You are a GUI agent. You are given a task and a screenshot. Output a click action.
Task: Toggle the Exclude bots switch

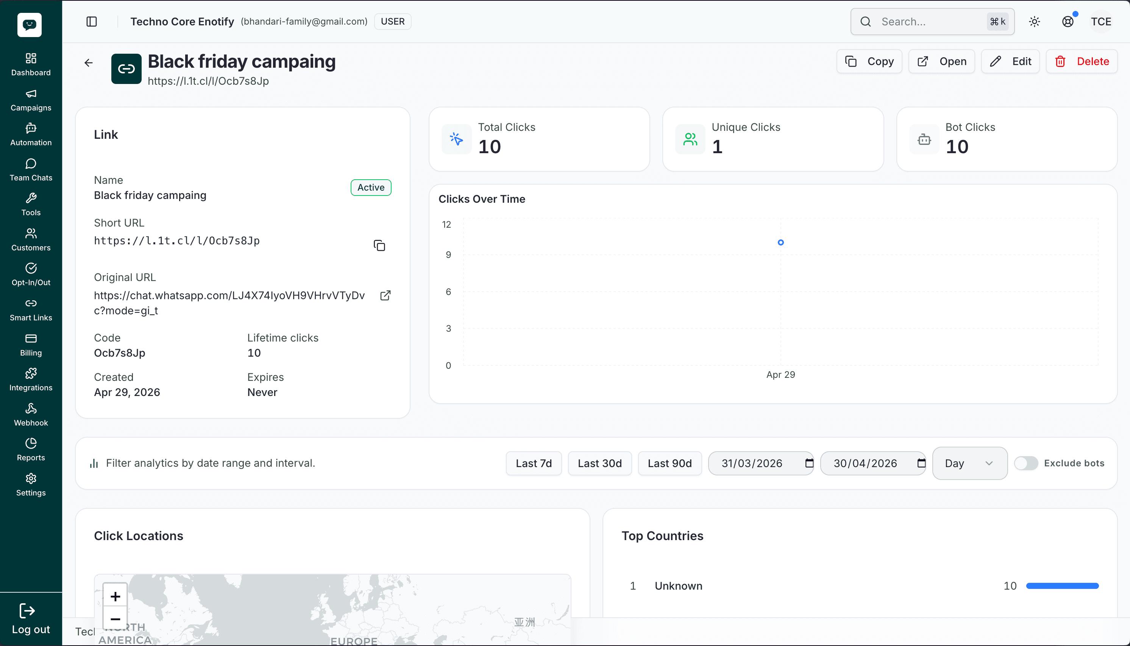click(1025, 463)
